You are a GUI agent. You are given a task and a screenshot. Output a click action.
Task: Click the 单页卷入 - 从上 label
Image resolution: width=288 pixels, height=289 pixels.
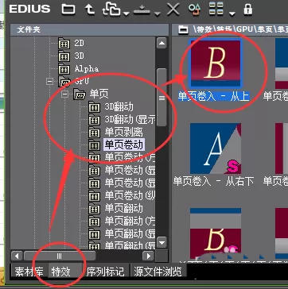214,96
